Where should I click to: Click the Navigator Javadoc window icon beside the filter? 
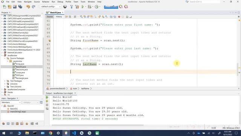click(x=41, y=102)
